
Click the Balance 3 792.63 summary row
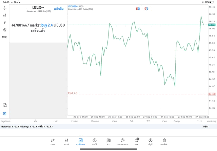coord(108,127)
